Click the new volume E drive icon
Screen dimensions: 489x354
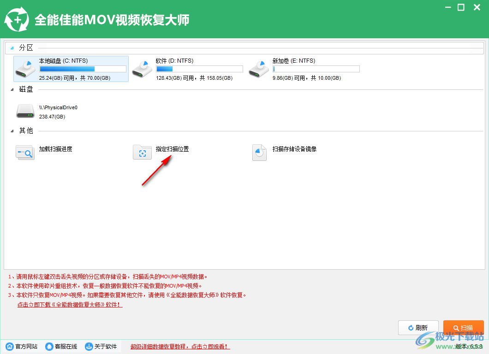coord(259,69)
